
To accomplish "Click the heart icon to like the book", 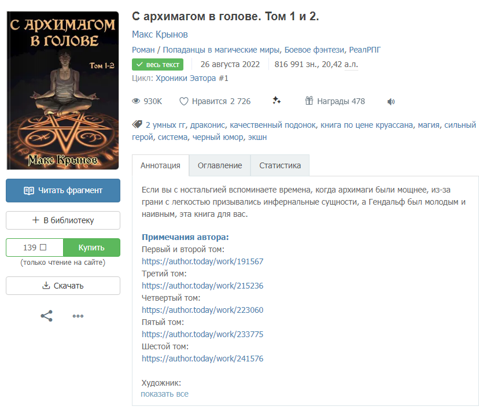I will tap(183, 101).
